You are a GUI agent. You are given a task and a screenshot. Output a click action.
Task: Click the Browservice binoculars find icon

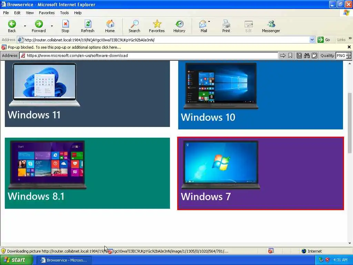pos(306,56)
